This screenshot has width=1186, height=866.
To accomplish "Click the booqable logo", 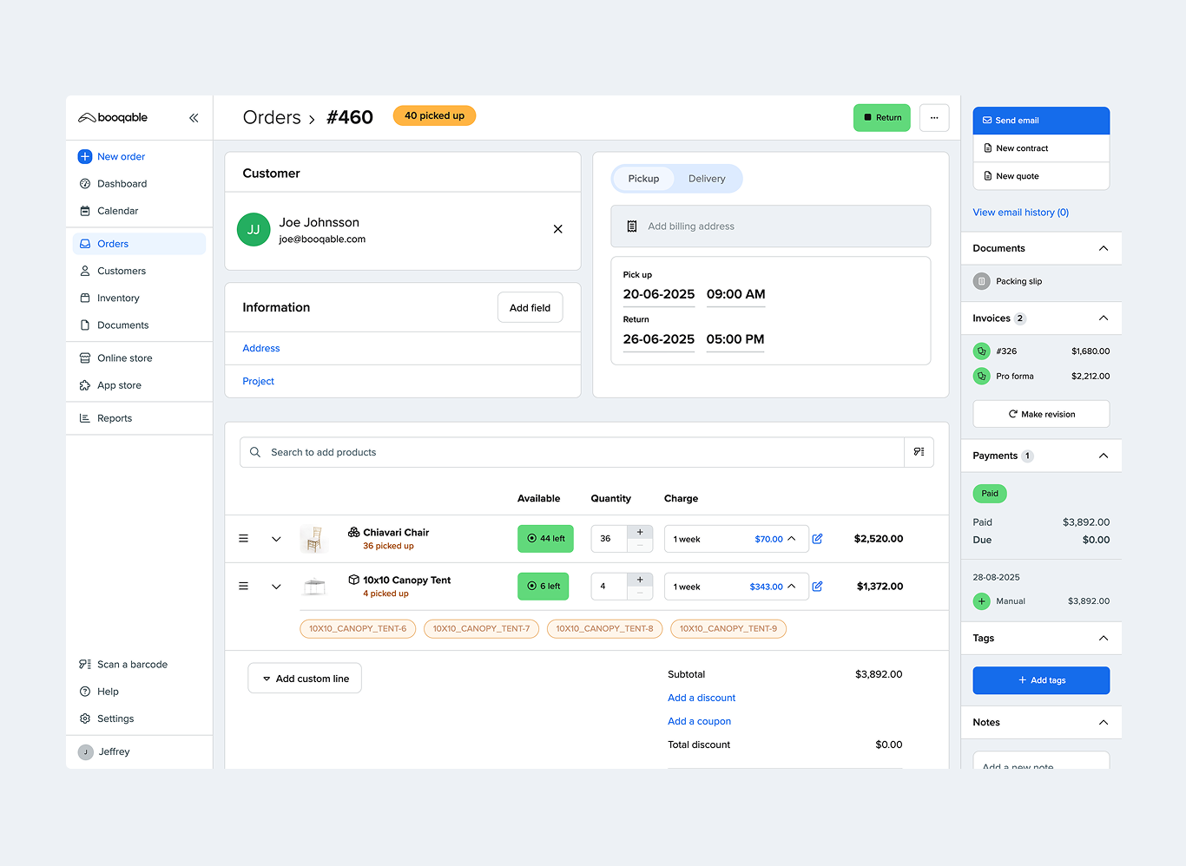I will click(113, 117).
